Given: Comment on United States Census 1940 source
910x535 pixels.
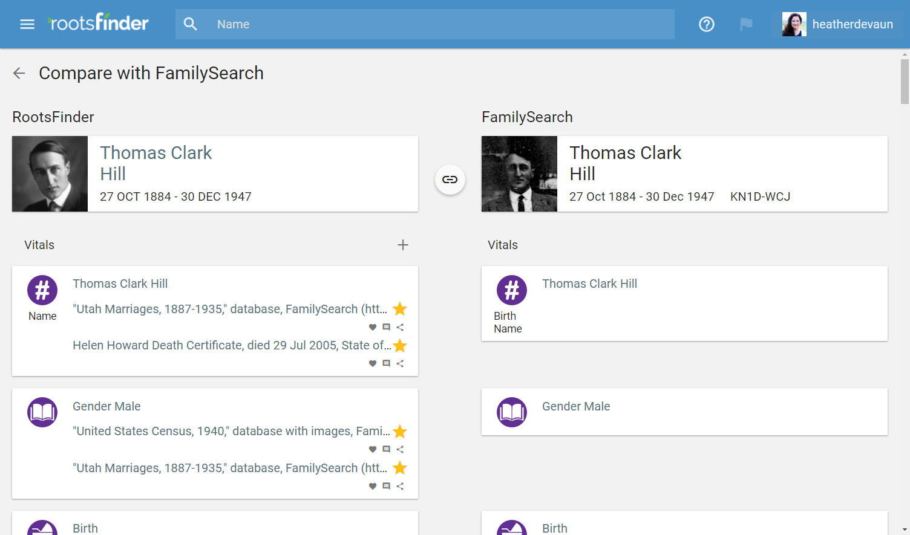Looking at the screenshot, I should point(386,449).
